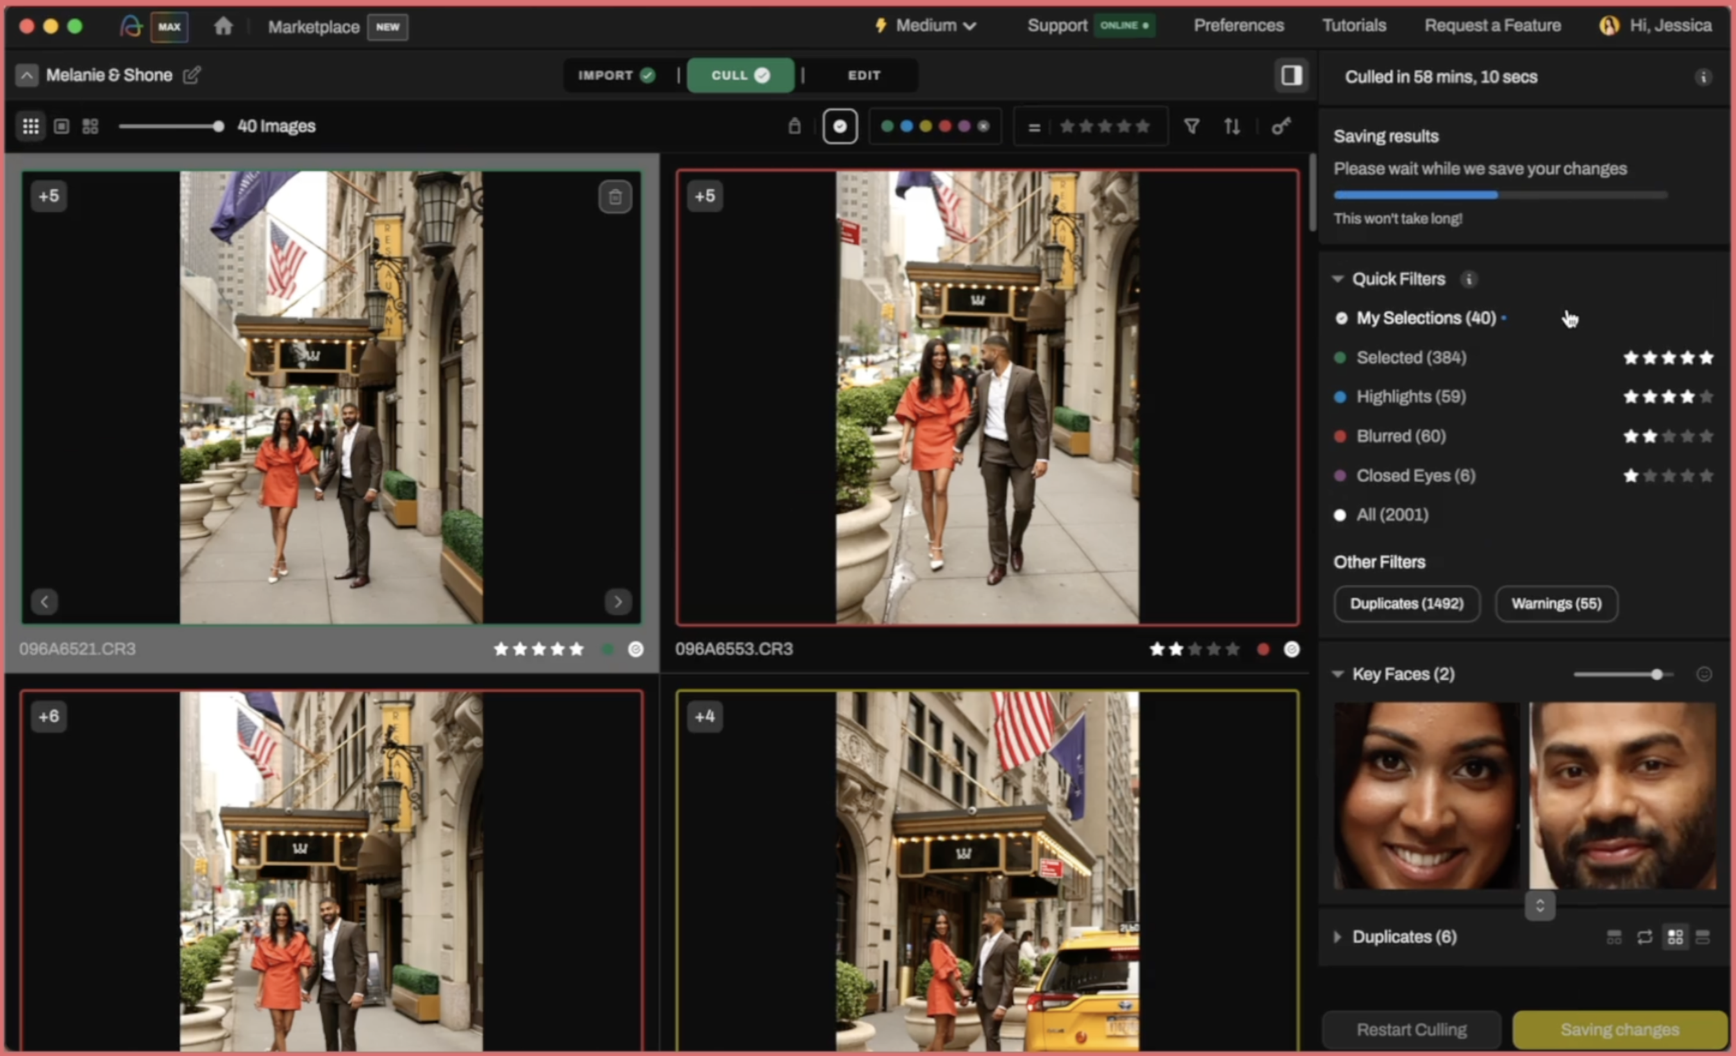Click the Warnings (55) filter button

coord(1555,604)
